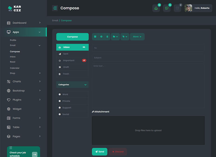The width and height of the screenshot is (216, 157).
Task: Click the Discard button
Action: coord(118,152)
